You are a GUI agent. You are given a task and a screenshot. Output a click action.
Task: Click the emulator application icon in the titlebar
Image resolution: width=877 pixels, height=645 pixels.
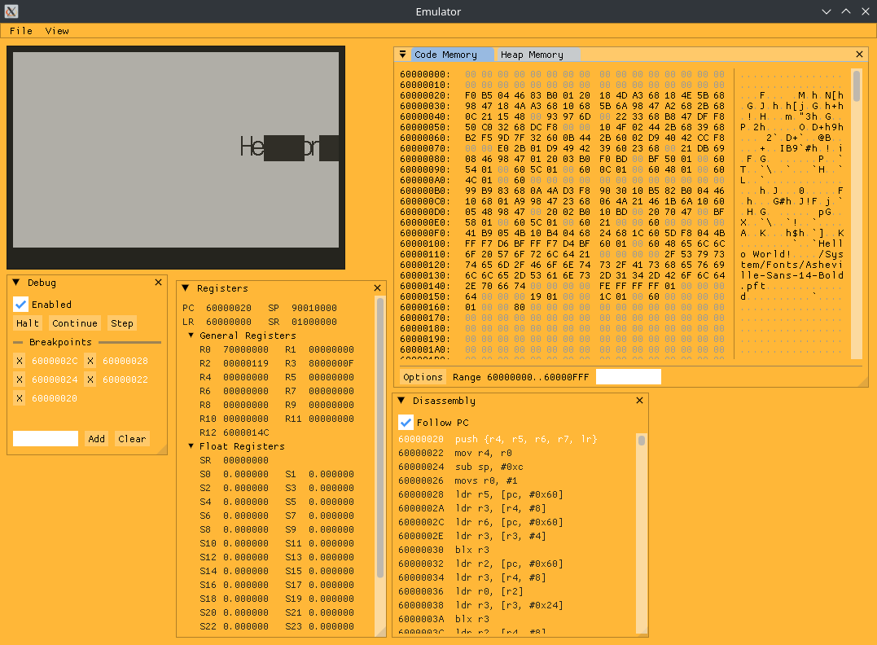pos(11,11)
